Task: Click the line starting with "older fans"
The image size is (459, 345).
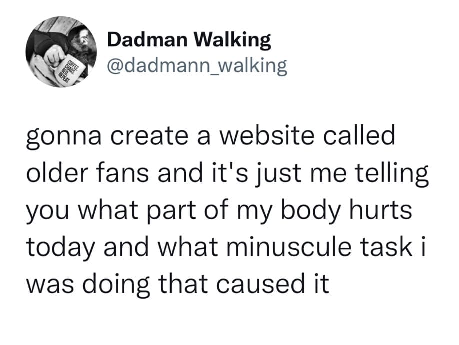Action: tap(227, 173)
